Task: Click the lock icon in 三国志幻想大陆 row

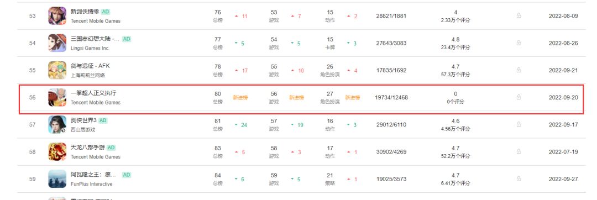Action: [519, 43]
